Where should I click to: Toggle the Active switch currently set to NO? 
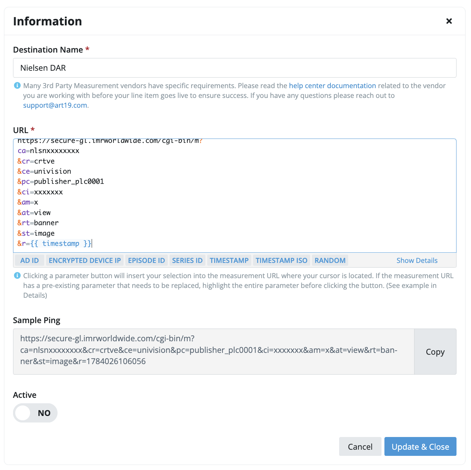[x=35, y=413]
